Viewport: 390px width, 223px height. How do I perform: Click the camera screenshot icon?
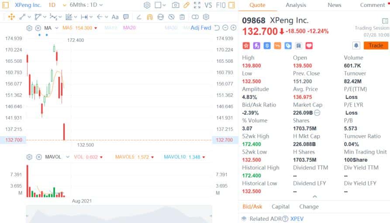coord(176,5)
